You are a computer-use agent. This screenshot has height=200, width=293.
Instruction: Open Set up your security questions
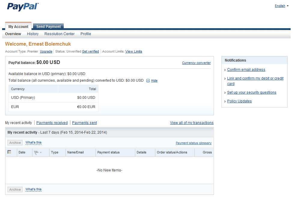pos(252,92)
